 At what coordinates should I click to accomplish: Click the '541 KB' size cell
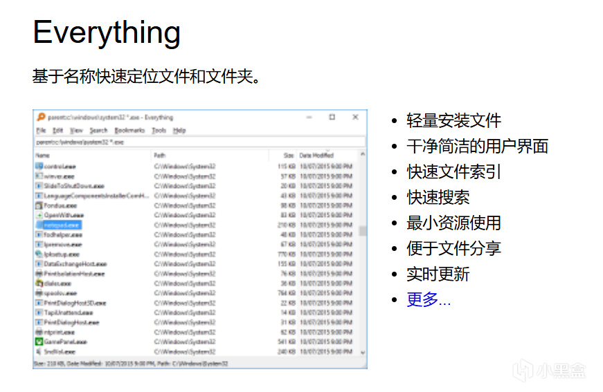click(286, 342)
